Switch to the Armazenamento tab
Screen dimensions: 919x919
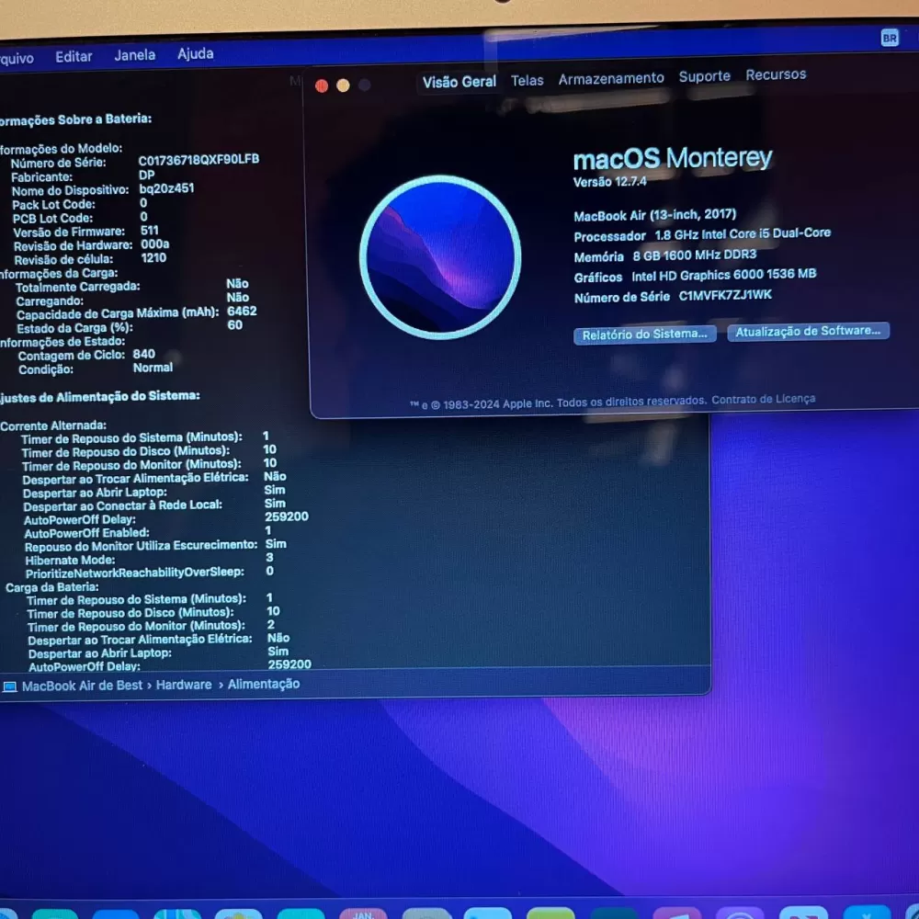click(611, 78)
